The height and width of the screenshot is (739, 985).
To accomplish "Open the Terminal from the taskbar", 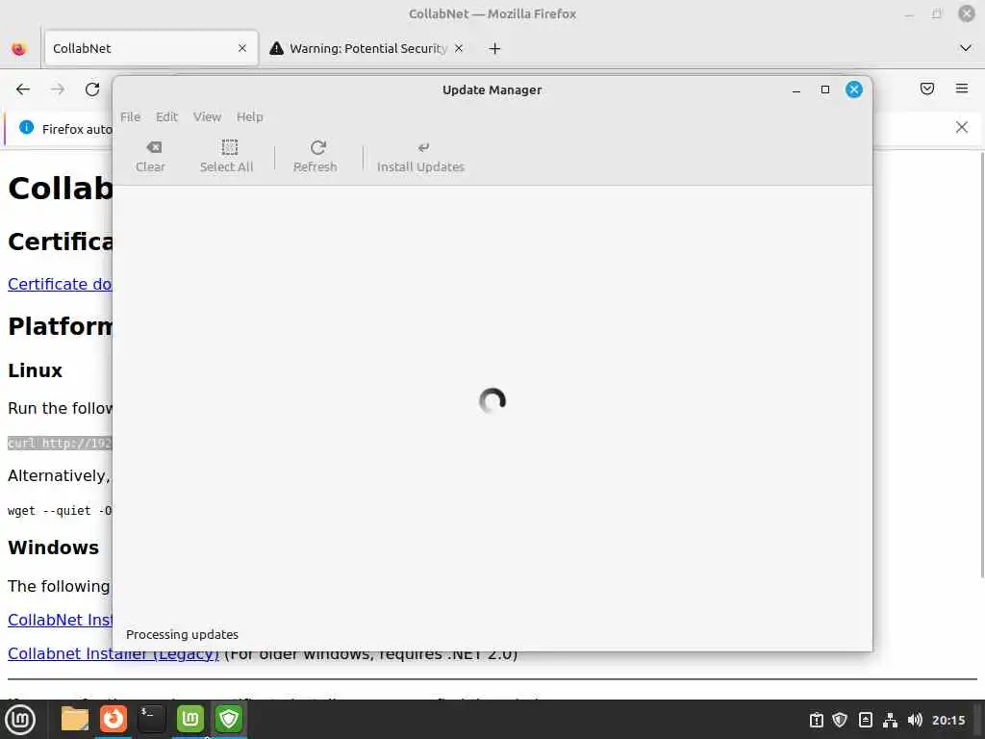I will [151, 719].
